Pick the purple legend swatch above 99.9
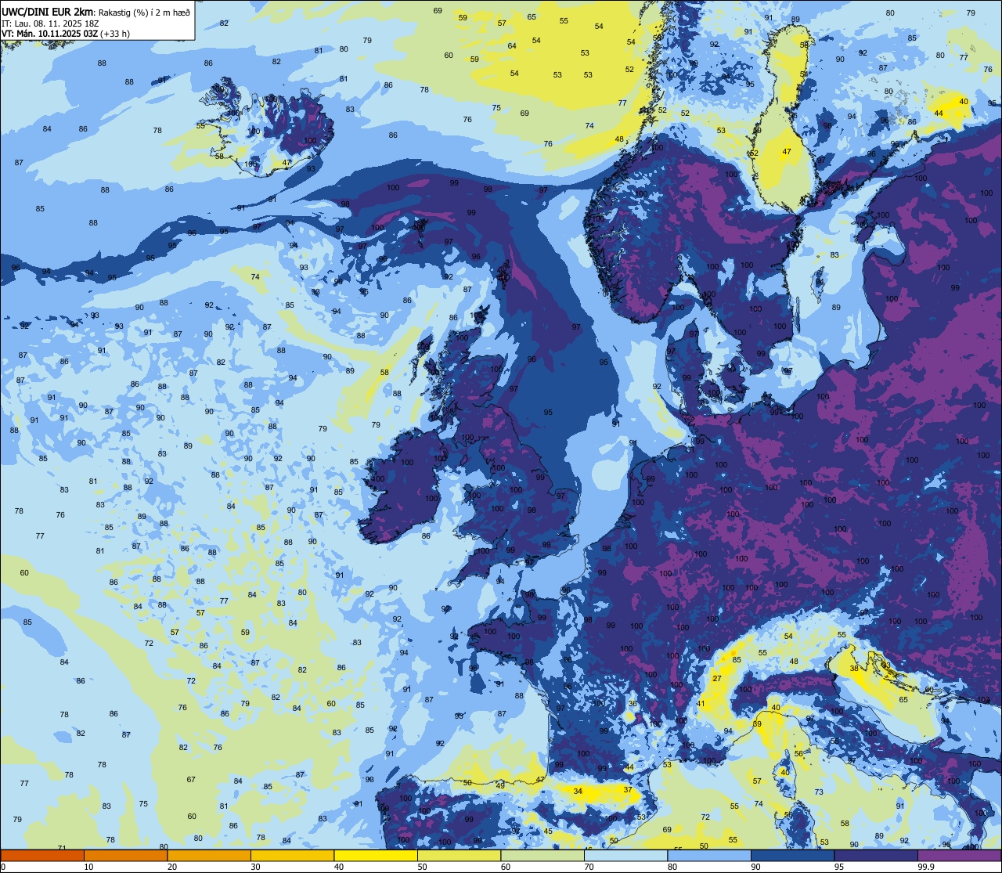 click(x=959, y=855)
